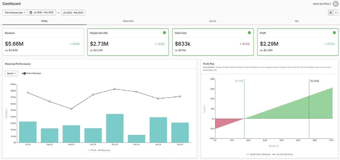This screenshot has height=160, width=340.
Task: Click green status dot on People and VPA
Action: click(164, 33)
